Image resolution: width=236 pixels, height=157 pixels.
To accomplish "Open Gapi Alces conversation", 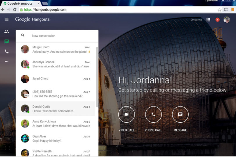I will (x=55, y=138).
